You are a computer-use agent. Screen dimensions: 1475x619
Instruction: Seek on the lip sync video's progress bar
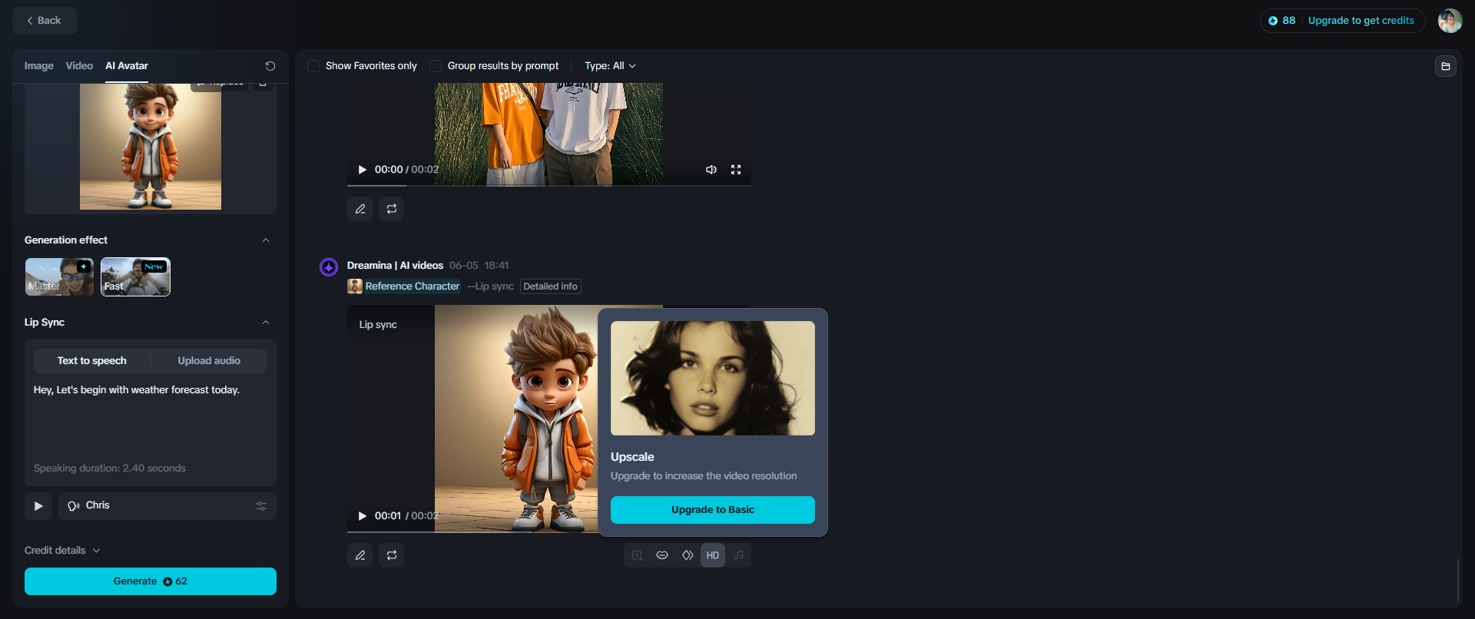pos(472,532)
